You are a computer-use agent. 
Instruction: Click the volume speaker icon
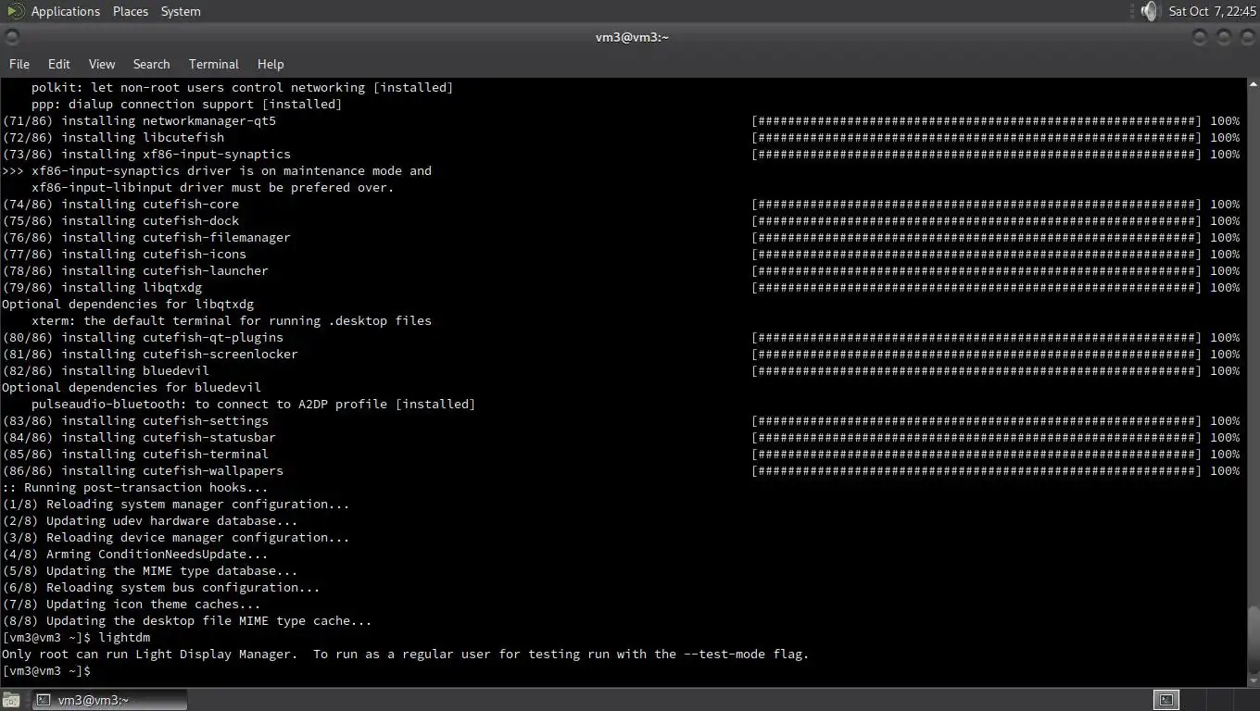pos(1149,11)
